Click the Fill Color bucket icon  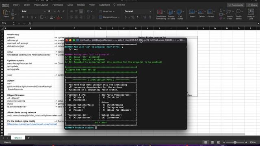click(52, 17)
